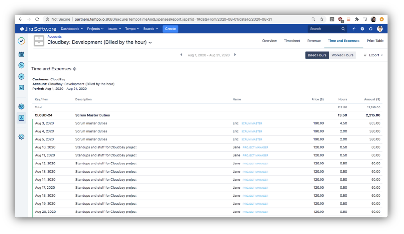Open the Export dropdown

click(373, 55)
